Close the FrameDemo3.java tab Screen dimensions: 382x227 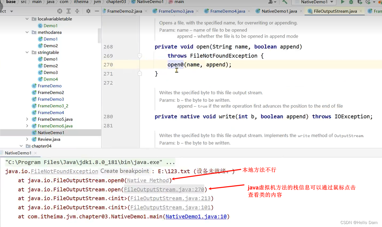tap(197, 11)
